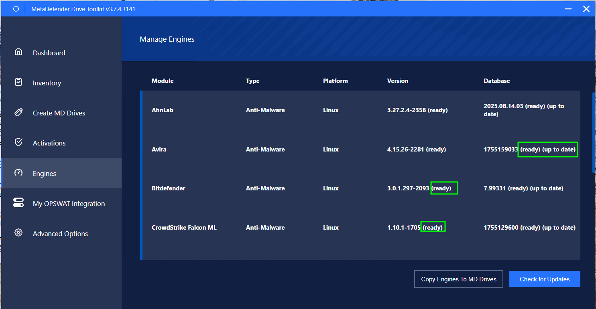Click the engines list vertical scrollbar
The height and width of the screenshot is (309, 596).
pos(594,133)
